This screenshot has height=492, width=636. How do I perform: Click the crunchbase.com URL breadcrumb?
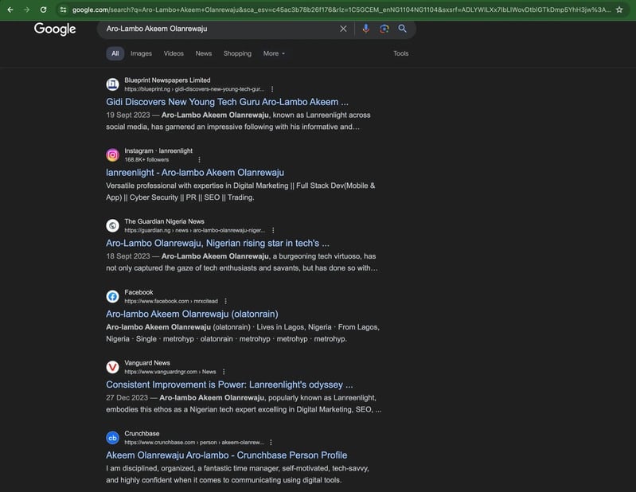pos(194,443)
